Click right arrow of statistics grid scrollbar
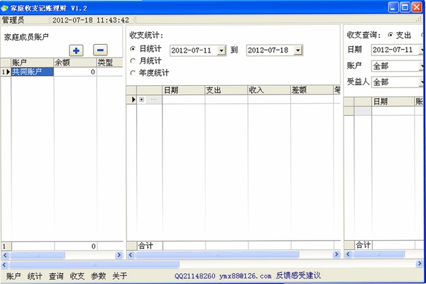The width and height of the screenshot is (426, 284). (x=337, y=254)
